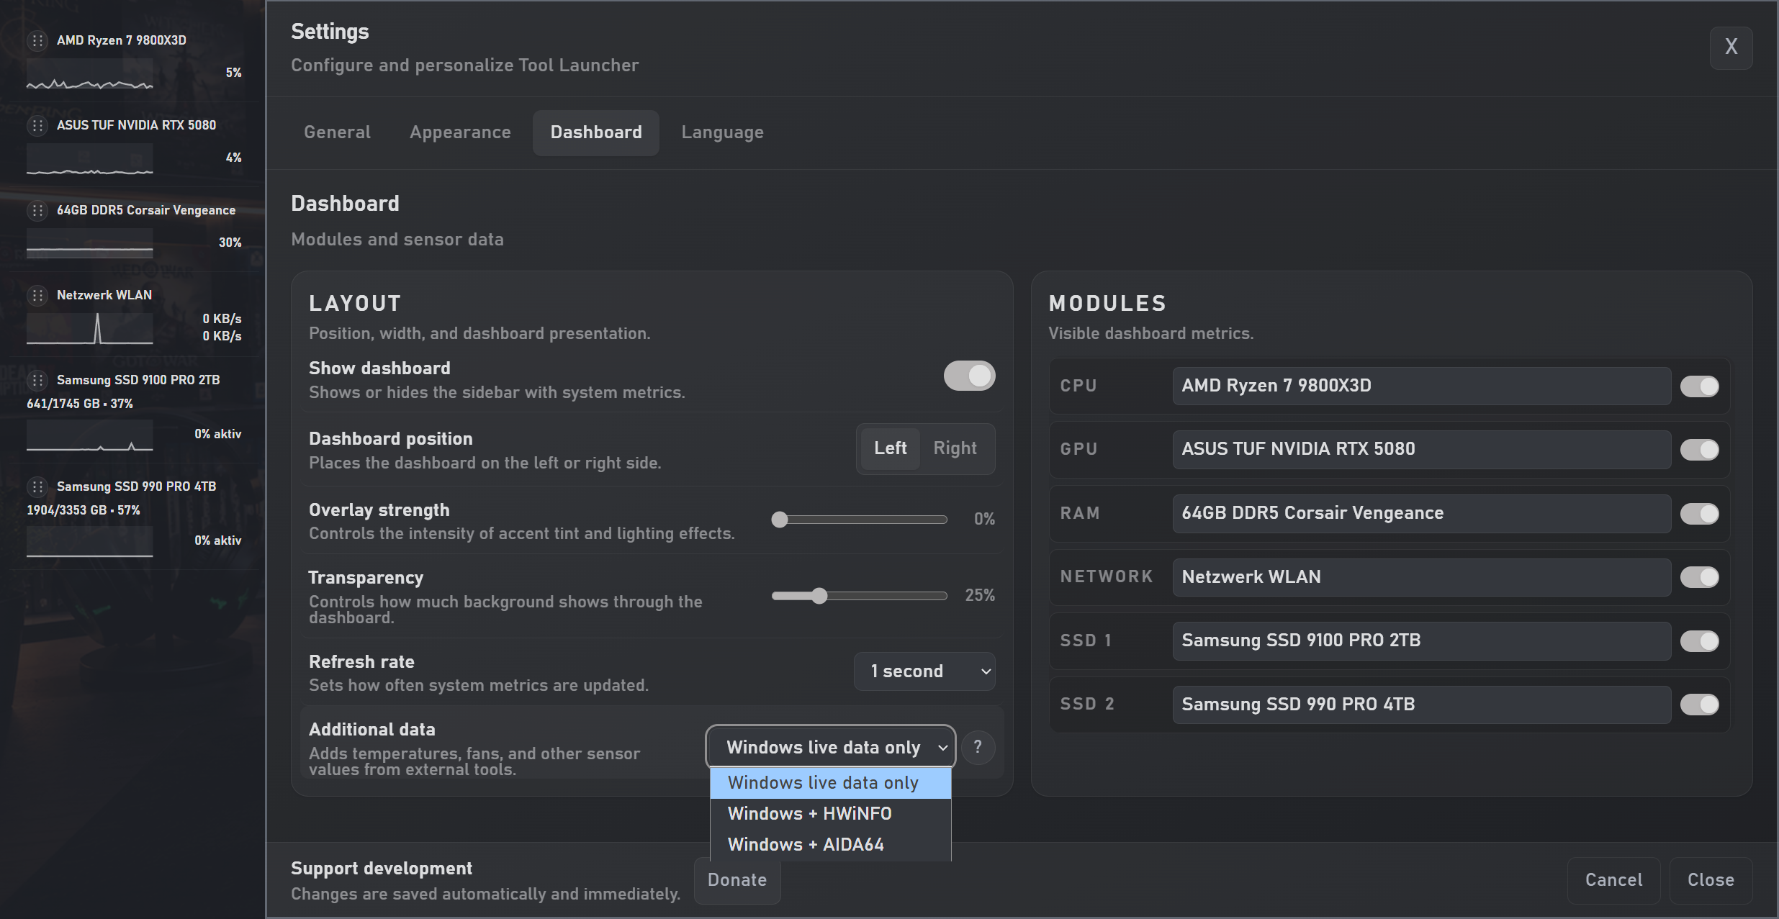Click the CPU usage graph in sidebar
This screenshot has width=1779, height=919.
pos(90,74)
